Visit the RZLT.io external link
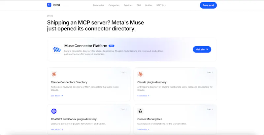The image size is (264, 135). point(161,5)
